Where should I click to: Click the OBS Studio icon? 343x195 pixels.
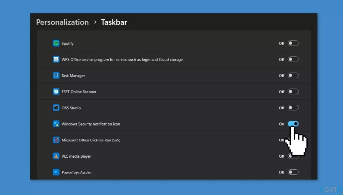coord(56,108)
